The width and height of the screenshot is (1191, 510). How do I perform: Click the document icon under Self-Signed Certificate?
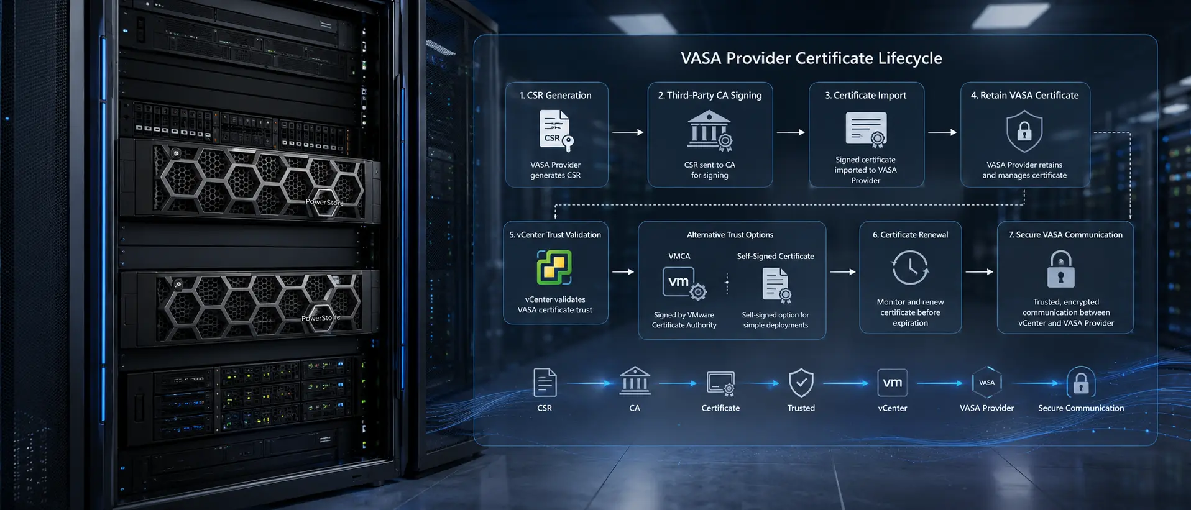click(x=776, y=285)
